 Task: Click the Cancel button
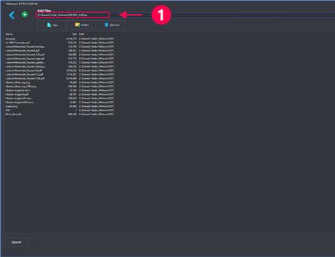coord(17,242)
